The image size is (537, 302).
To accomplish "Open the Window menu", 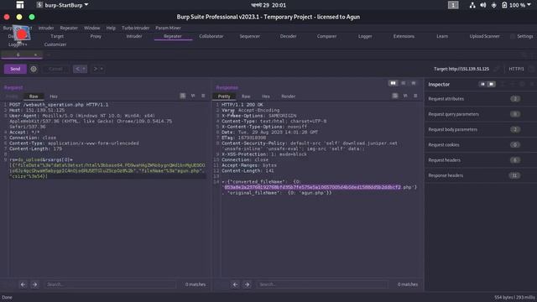I will (91, 28).
